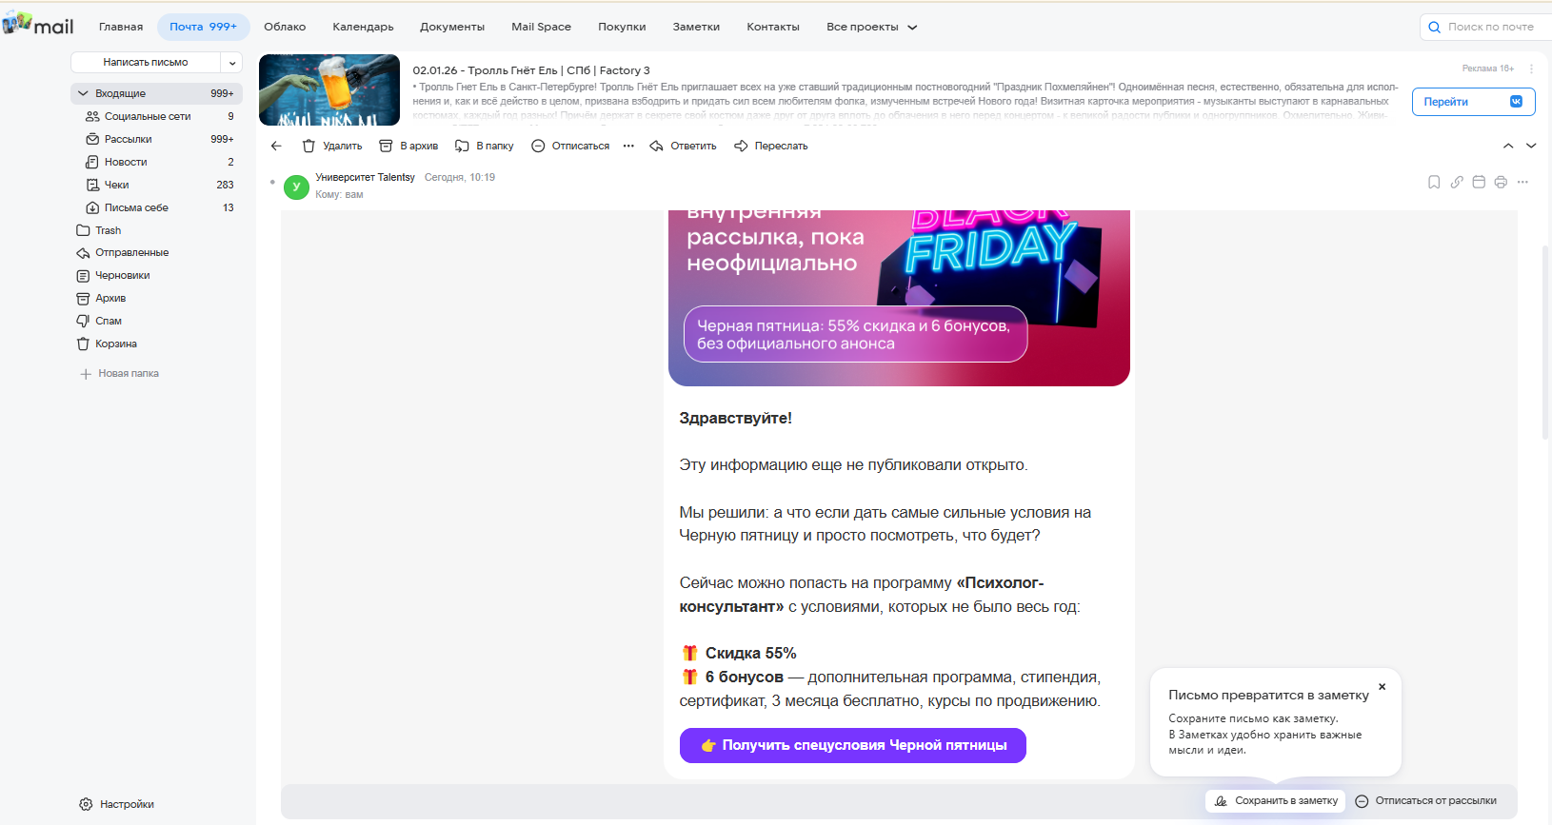Viewport: 1552px width, 825px height.
Task: Open the dropdown arrow beside Написать письмо
Action: pyautogui.click(x=232, y=63)
